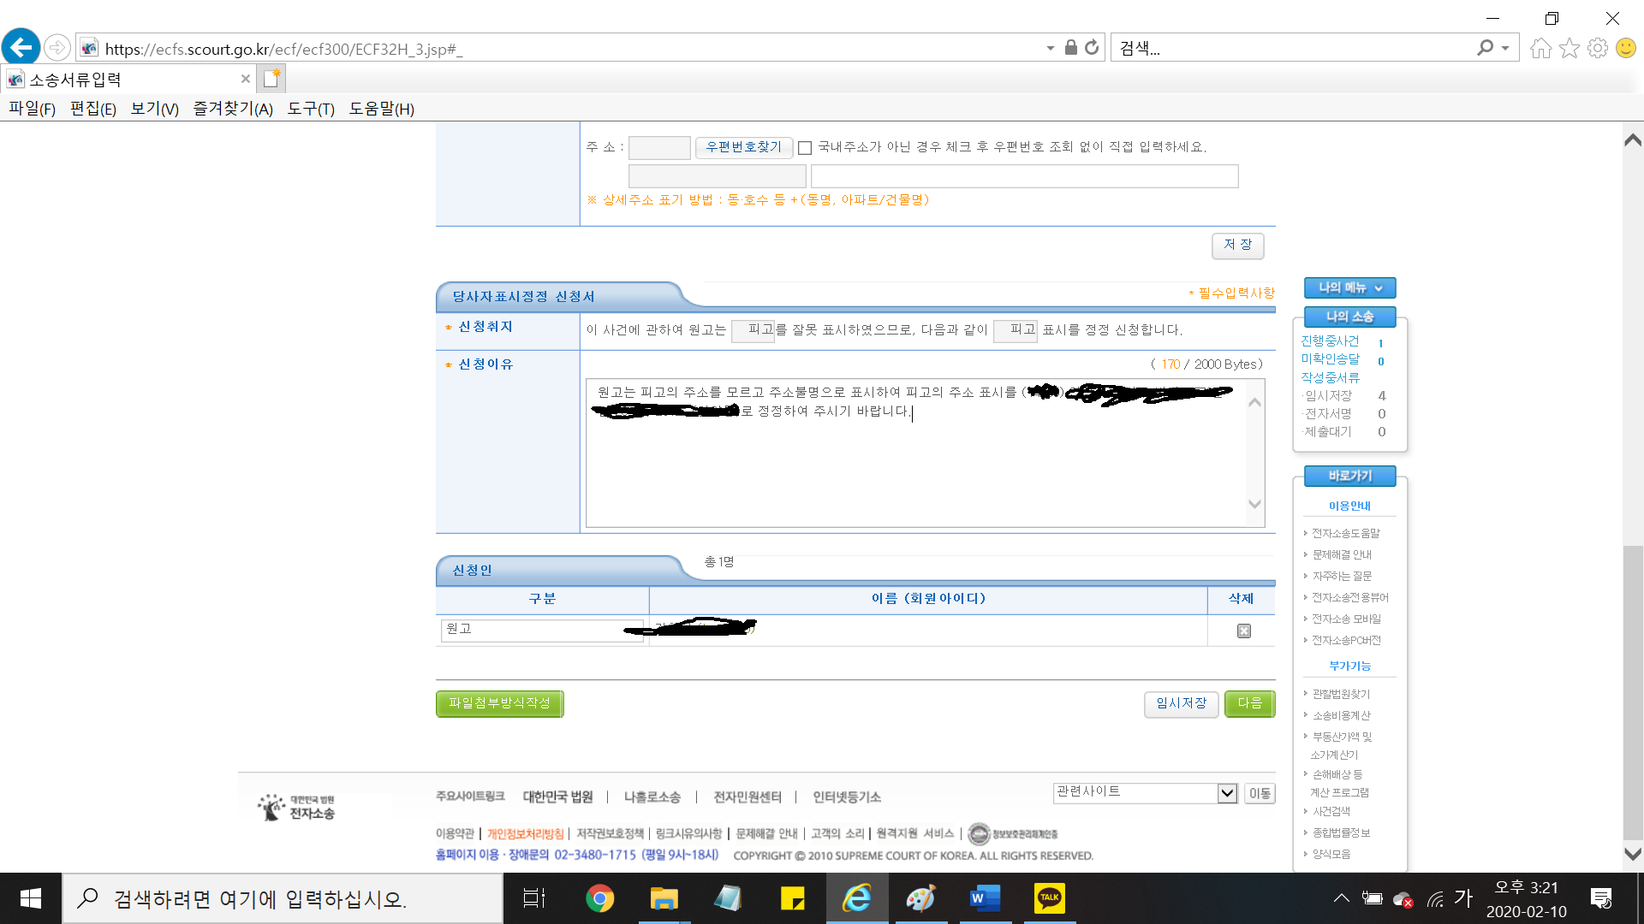Click the green 다음 button

coord(1249,703)
